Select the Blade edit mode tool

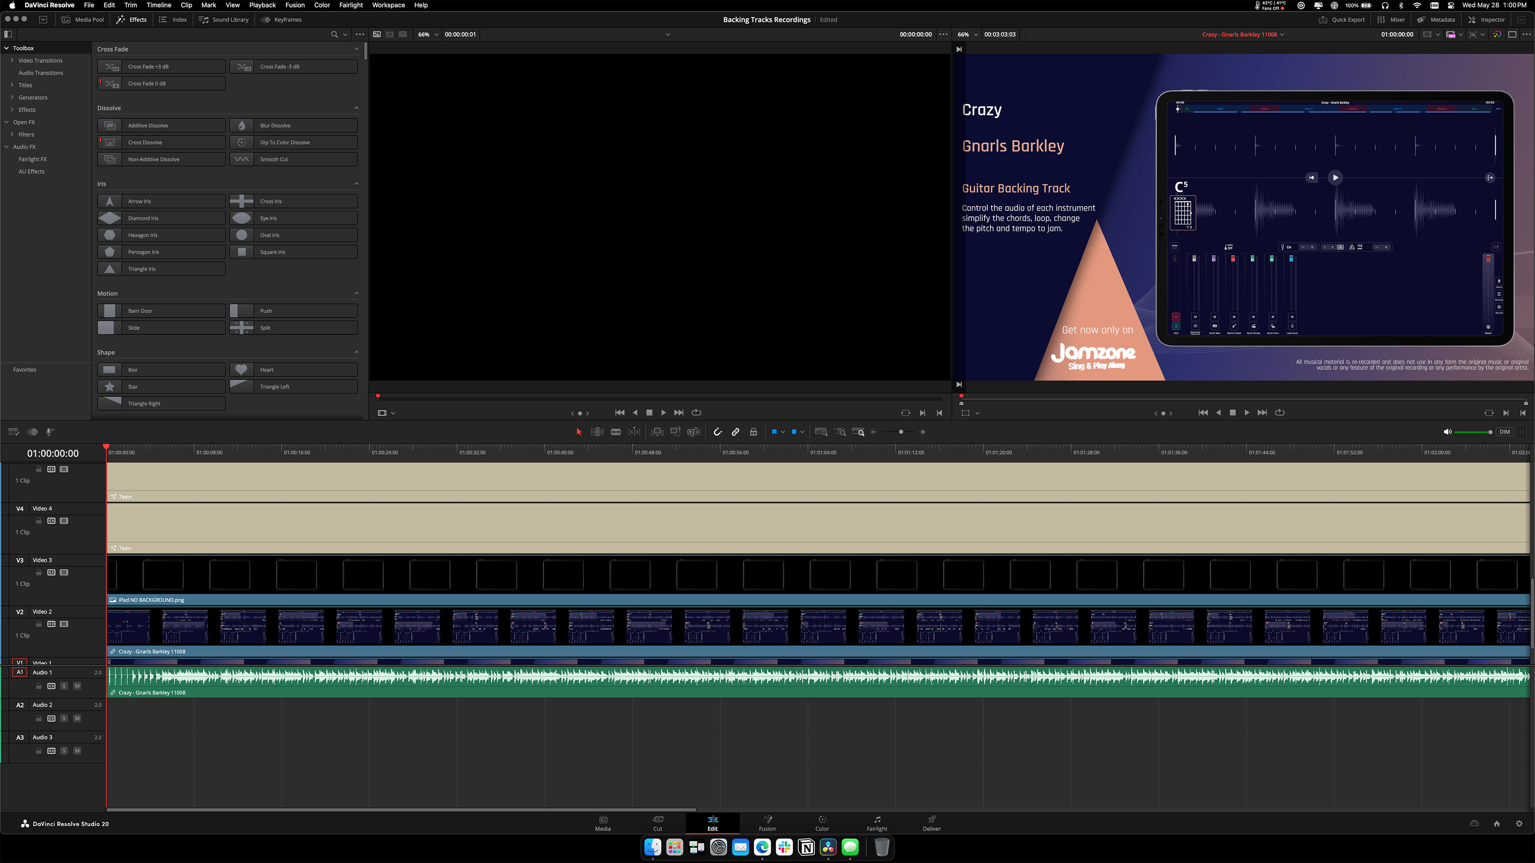click(x=616, y=432)
